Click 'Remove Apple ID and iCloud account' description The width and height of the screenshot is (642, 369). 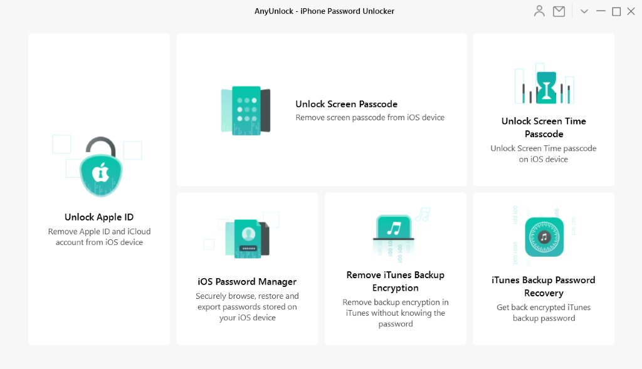99,236
